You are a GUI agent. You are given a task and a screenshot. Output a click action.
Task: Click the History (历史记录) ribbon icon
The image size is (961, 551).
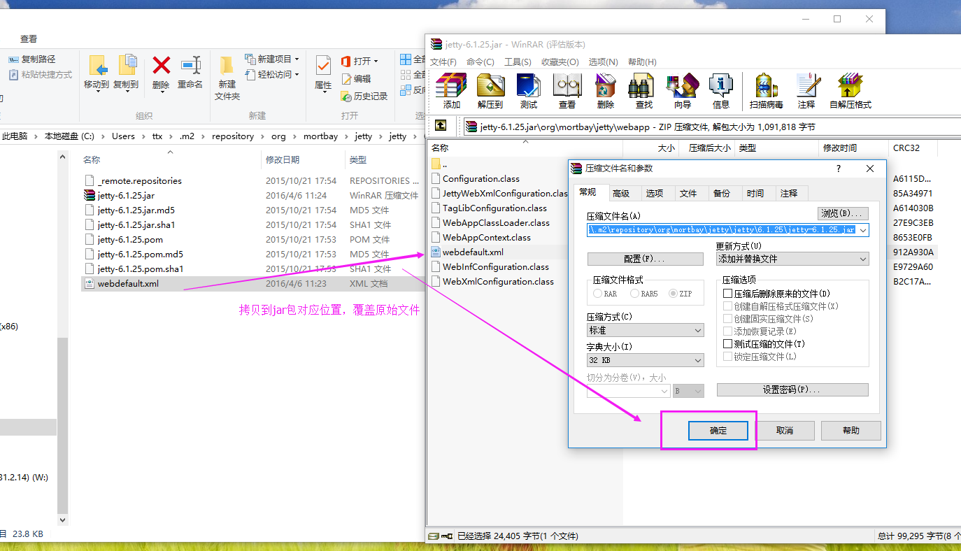coord(364,96)
